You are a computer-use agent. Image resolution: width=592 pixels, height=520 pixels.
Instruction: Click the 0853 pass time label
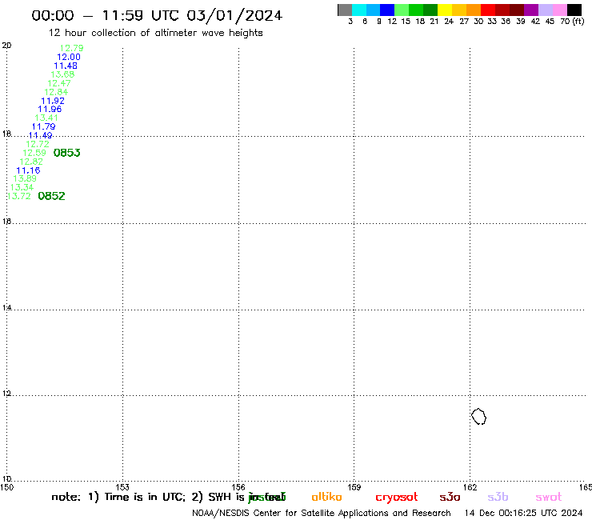point(67,153)
